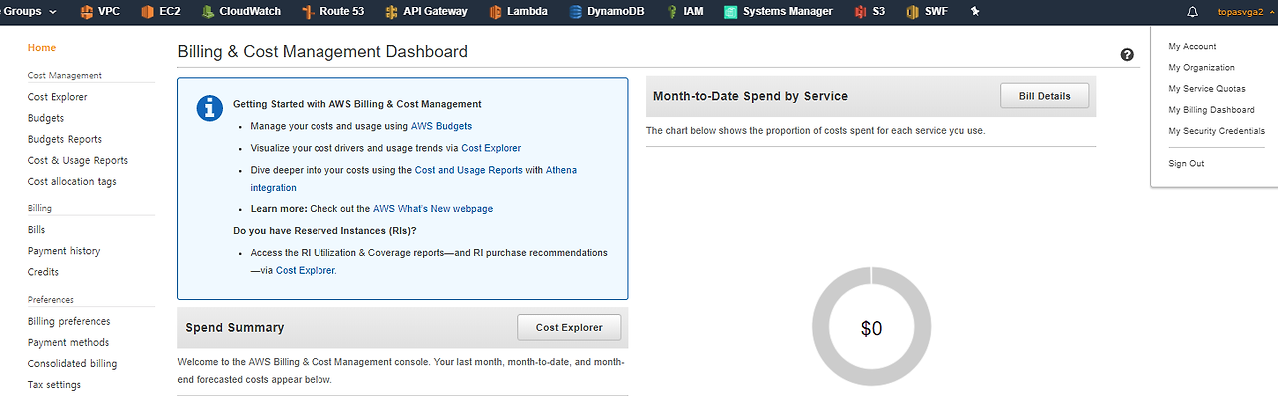Click the Cost Explorer button in Spend Summary

pos(569,327)
